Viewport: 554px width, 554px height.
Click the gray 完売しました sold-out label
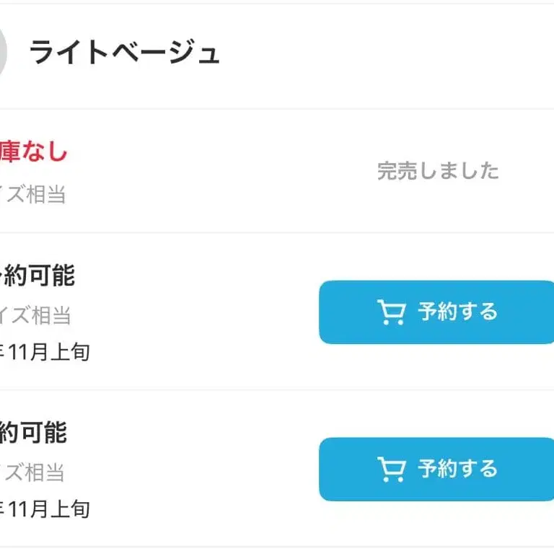(438, 171)
